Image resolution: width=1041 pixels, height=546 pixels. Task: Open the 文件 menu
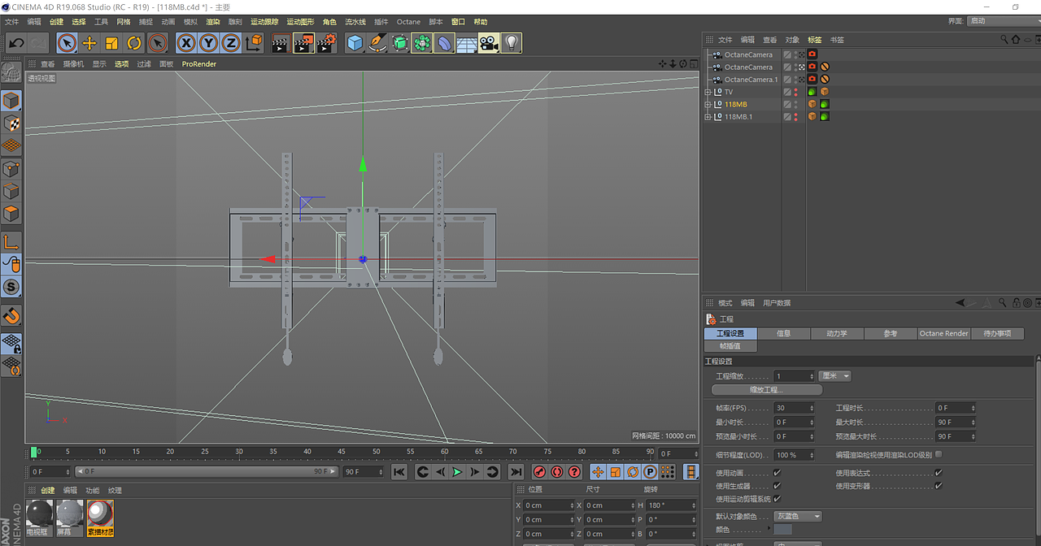coord(12,22)
